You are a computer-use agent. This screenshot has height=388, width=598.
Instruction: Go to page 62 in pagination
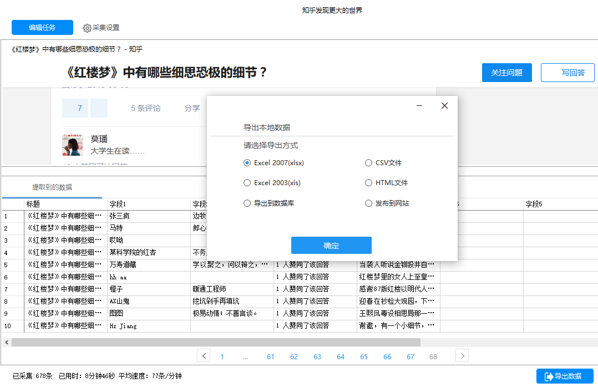coord(293,357)
